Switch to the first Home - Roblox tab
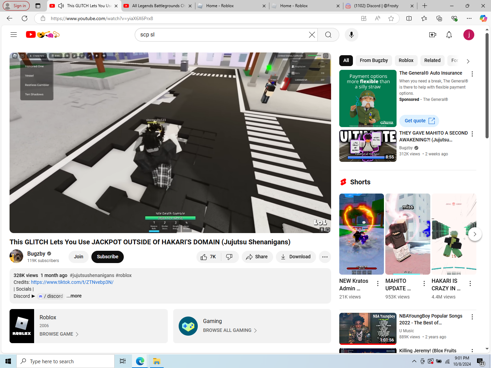The height and width of the screenshot is (368, 491). (232, 6)
